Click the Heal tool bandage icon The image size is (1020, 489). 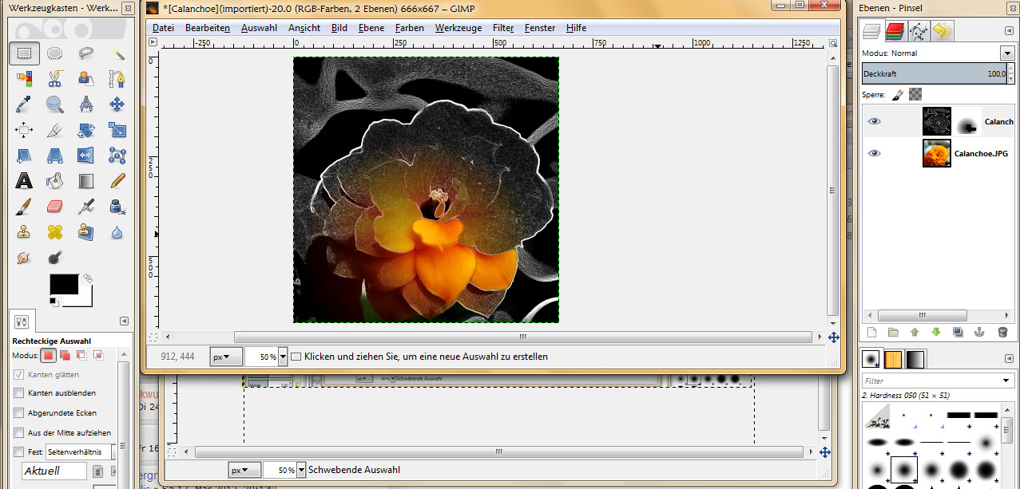[x=54, y=232]
